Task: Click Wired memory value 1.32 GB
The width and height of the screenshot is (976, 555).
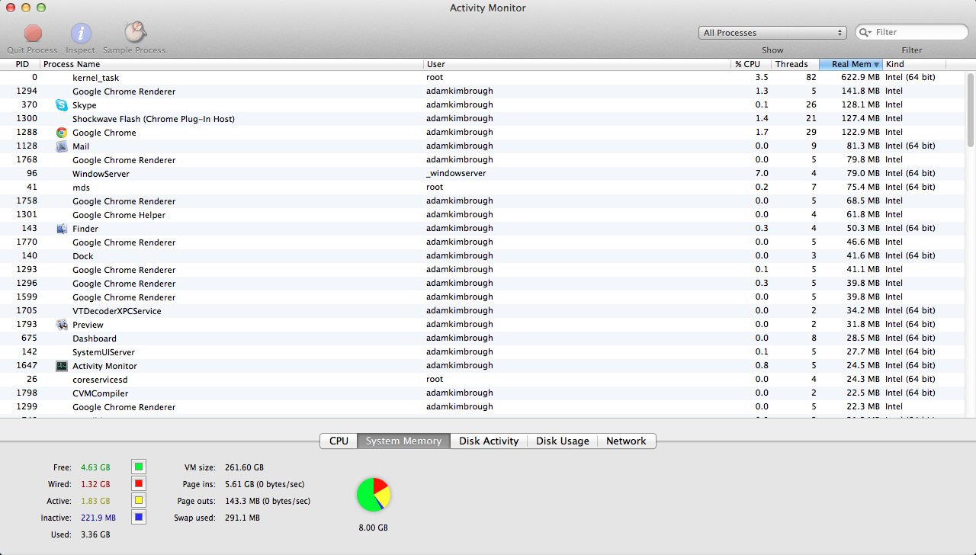Action: pos(95,484)
